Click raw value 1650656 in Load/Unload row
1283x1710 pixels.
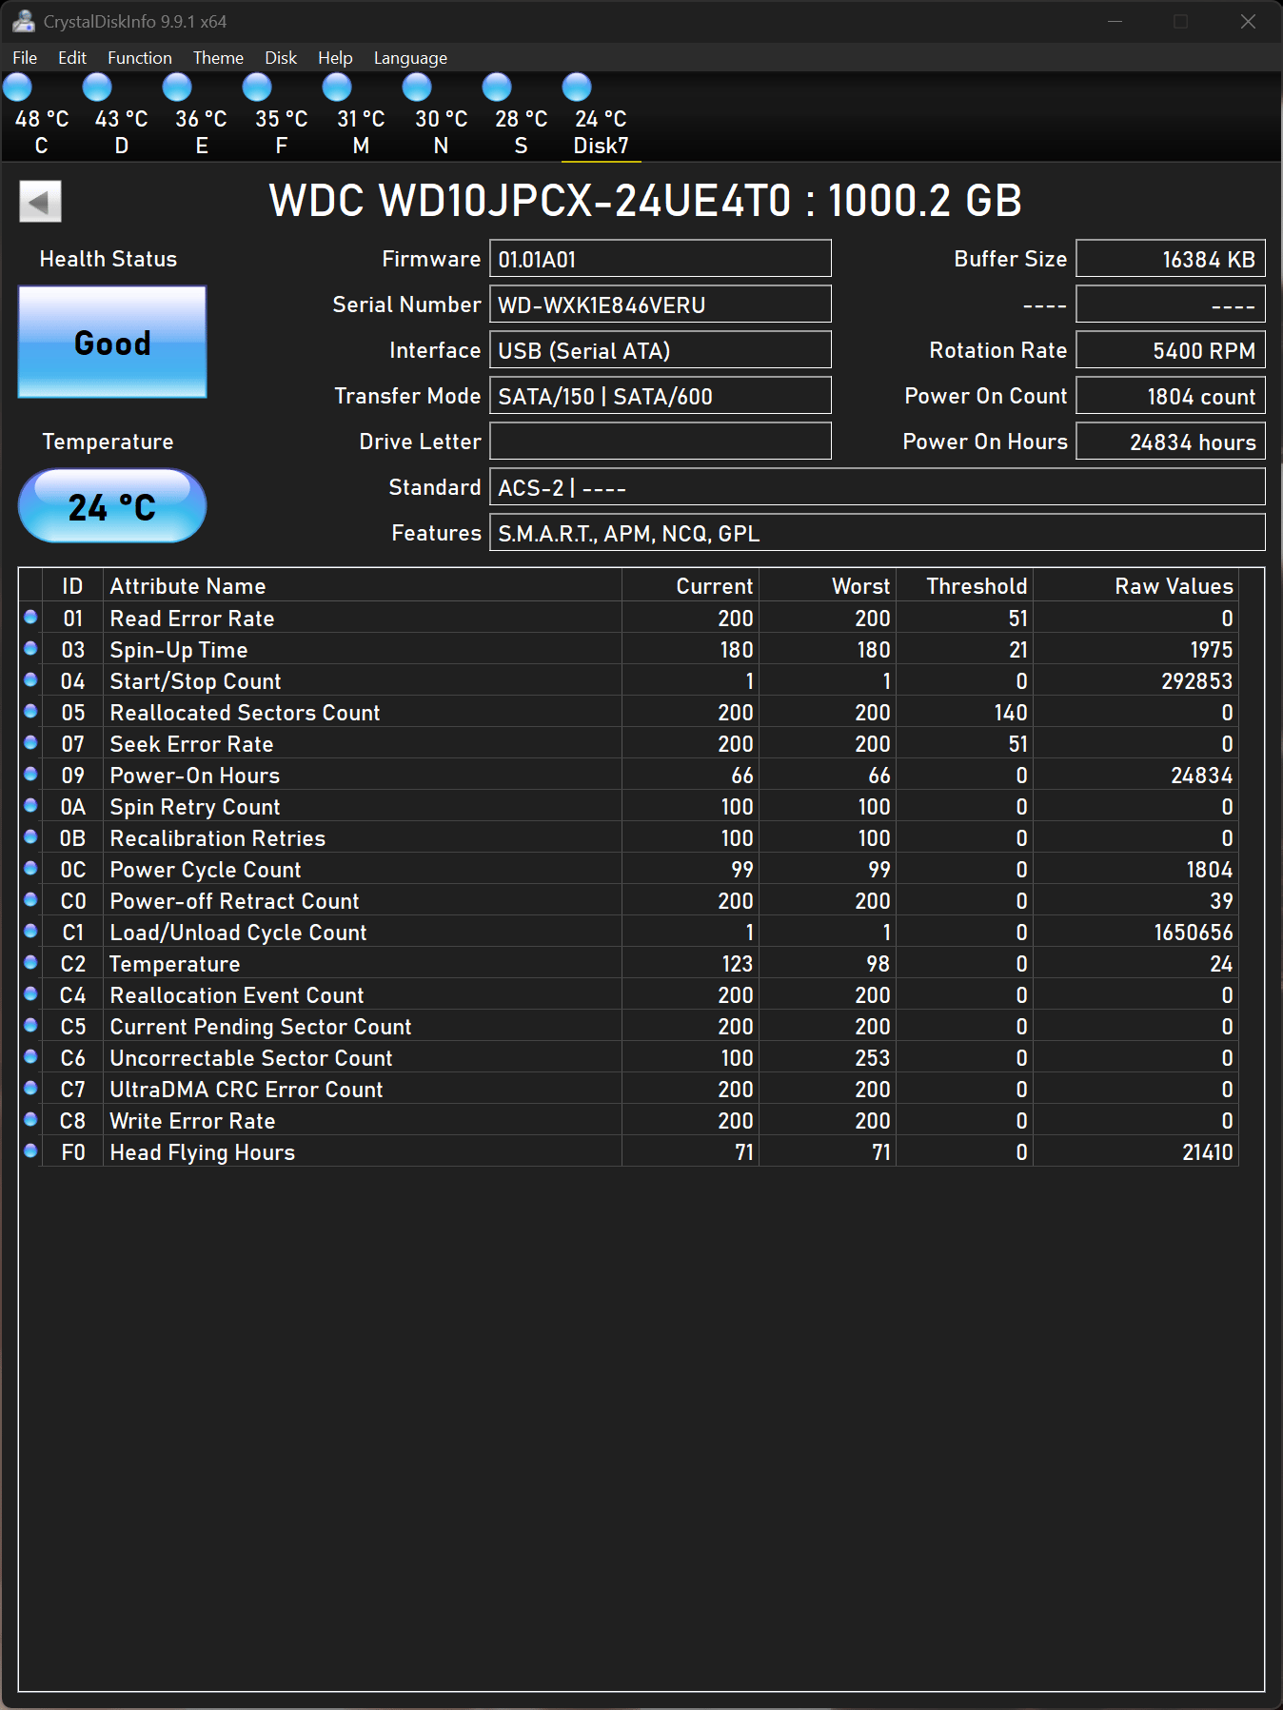(1193, 933)
